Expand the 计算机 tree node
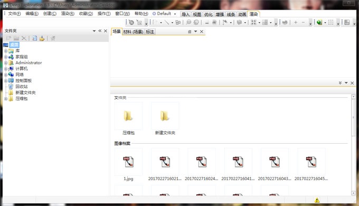 [6, 69]
